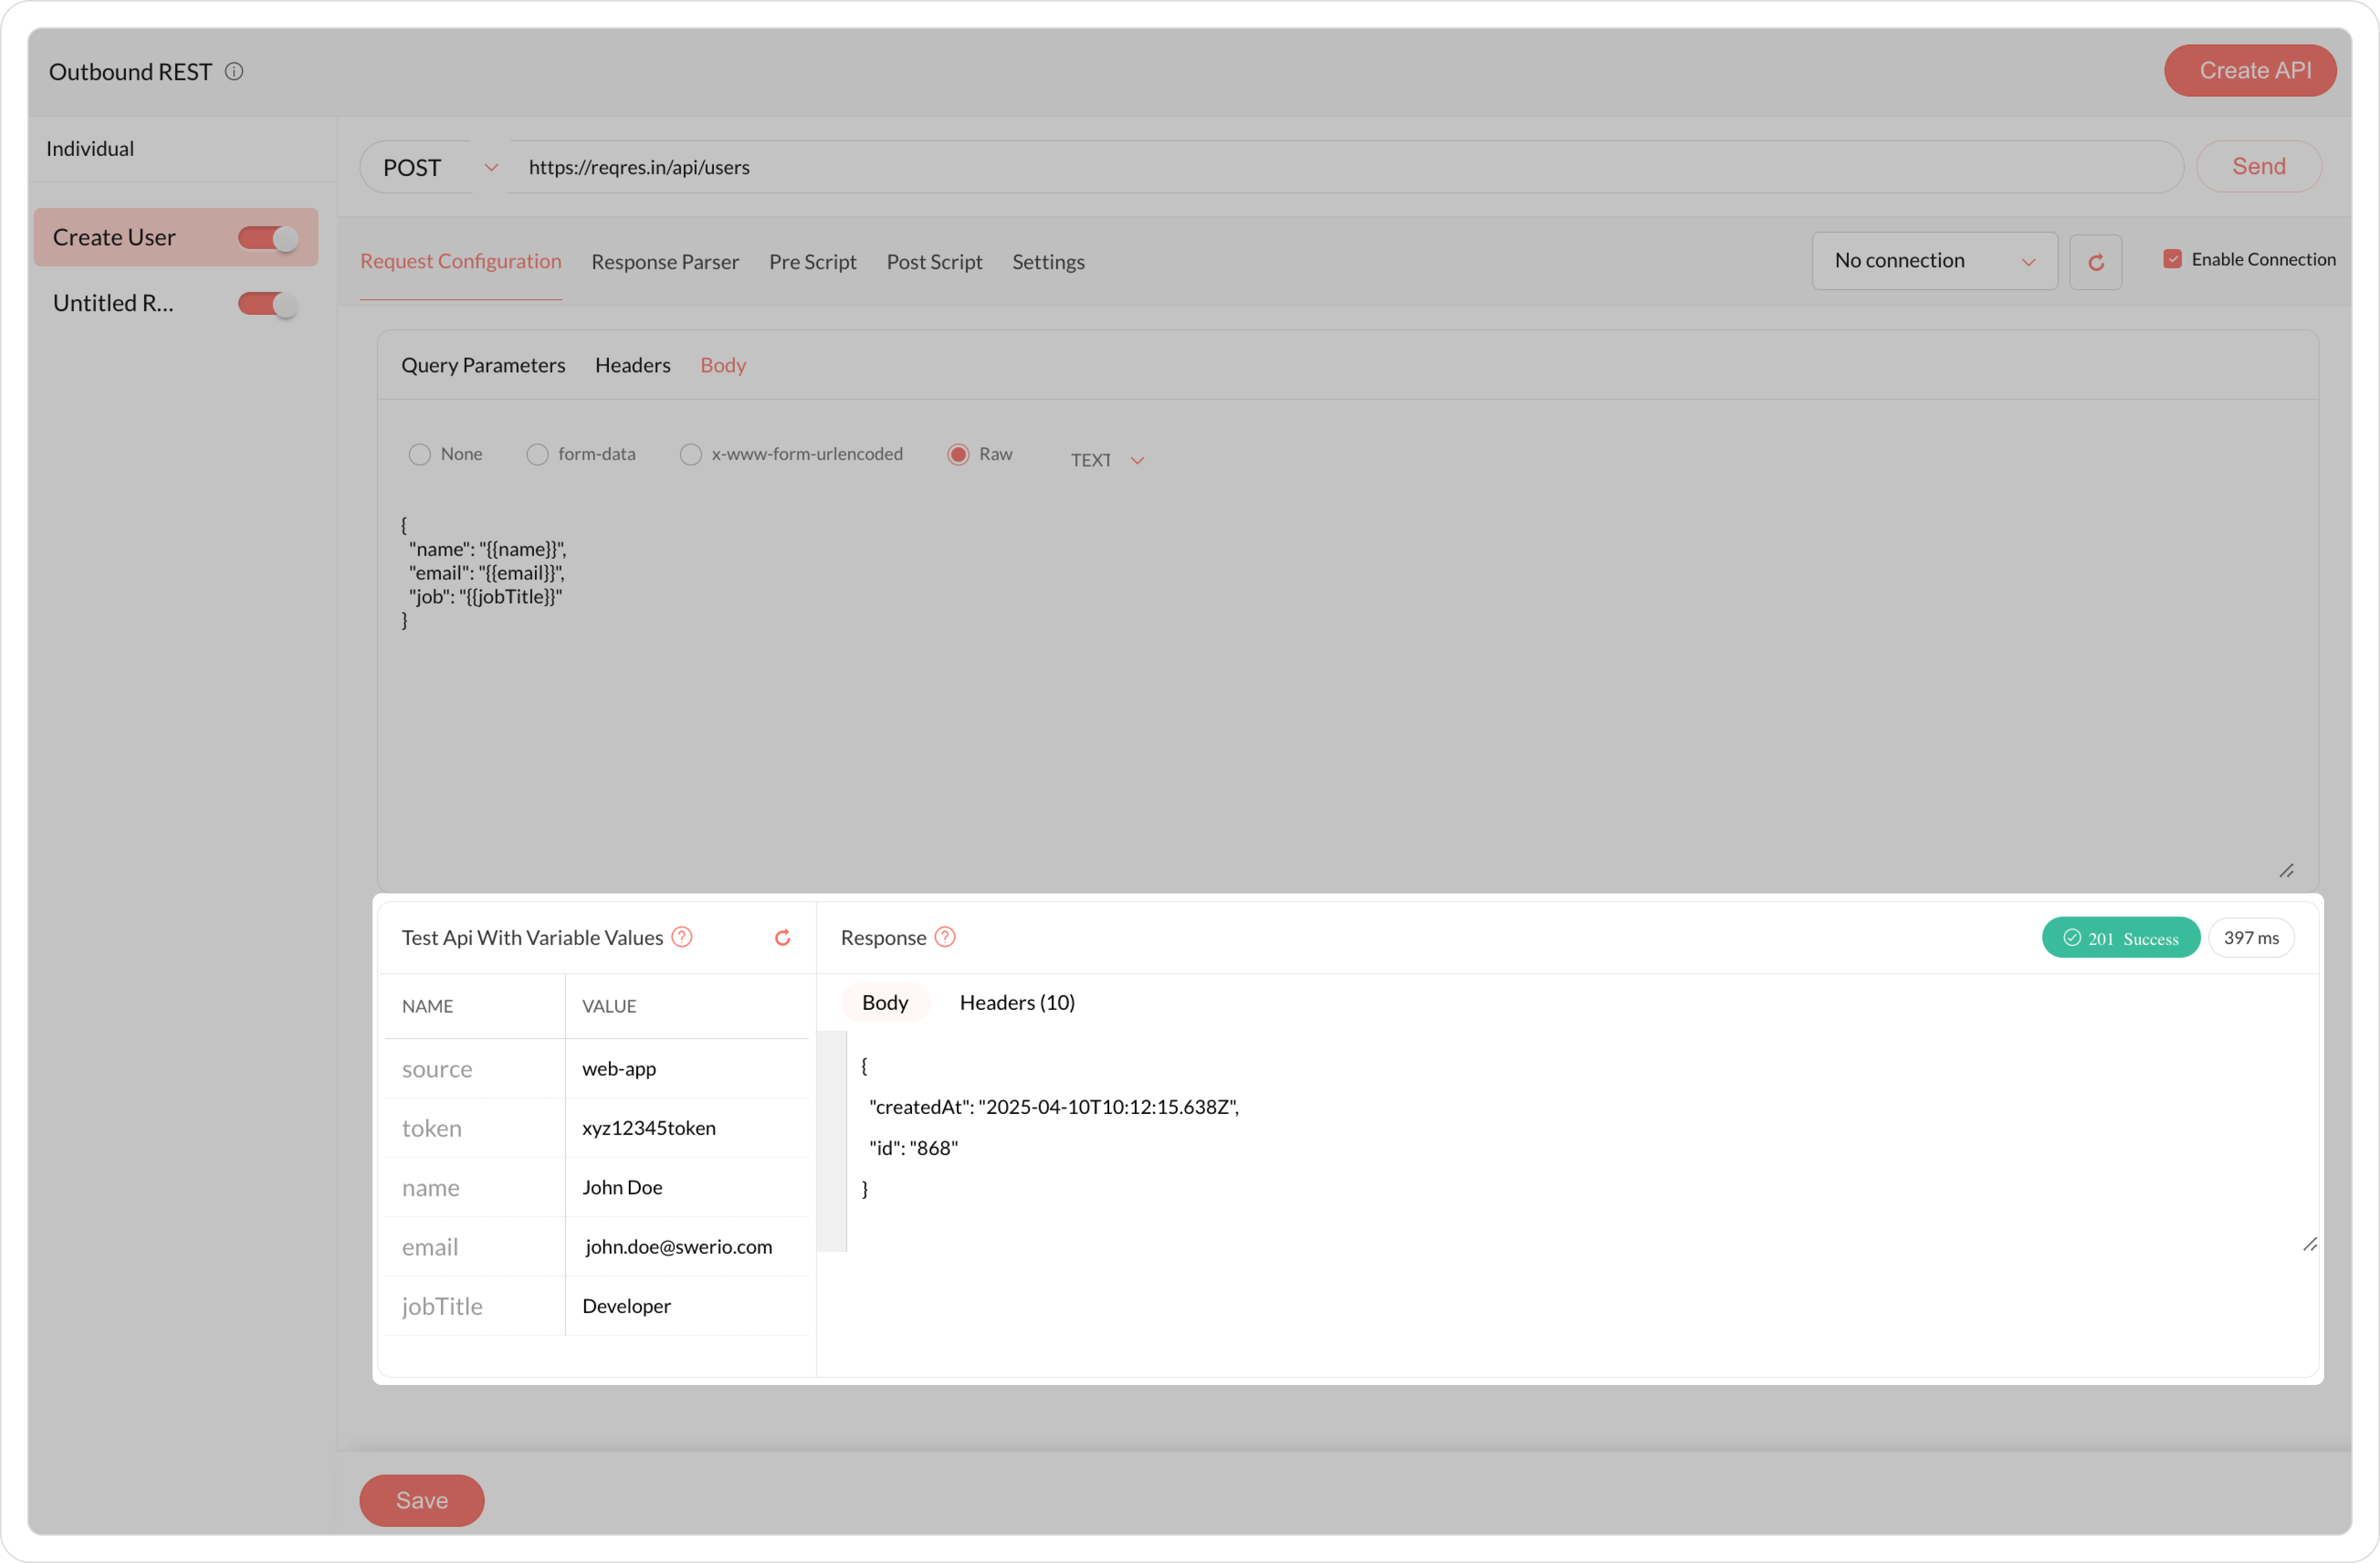Refresh the test API variable values
Screen dimensions: 2380x1563
click(782, 937)
